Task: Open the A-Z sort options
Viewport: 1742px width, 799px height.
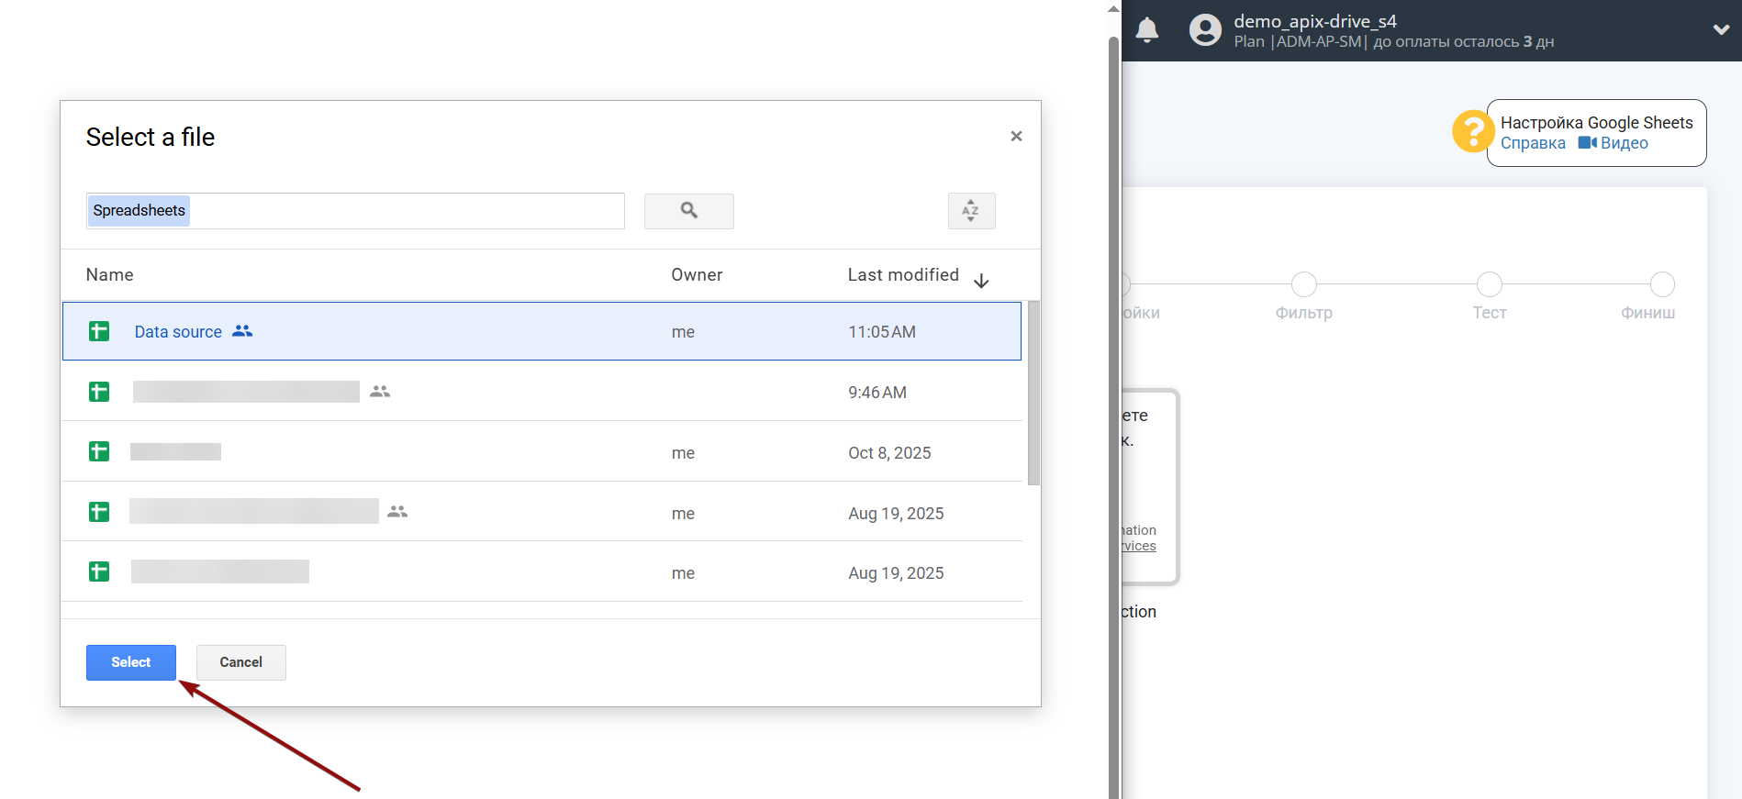Action: click(971, 211)
